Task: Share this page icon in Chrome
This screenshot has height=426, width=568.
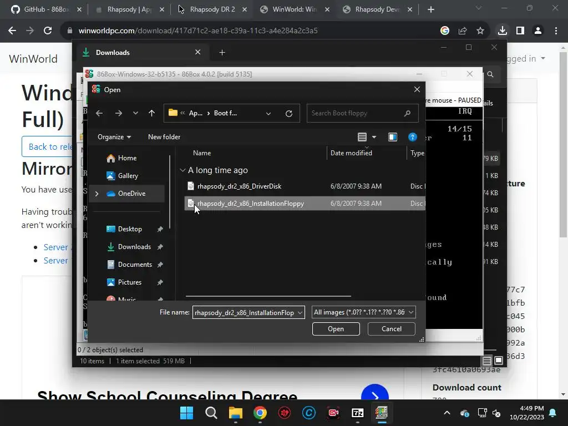Action: [463, 31]
